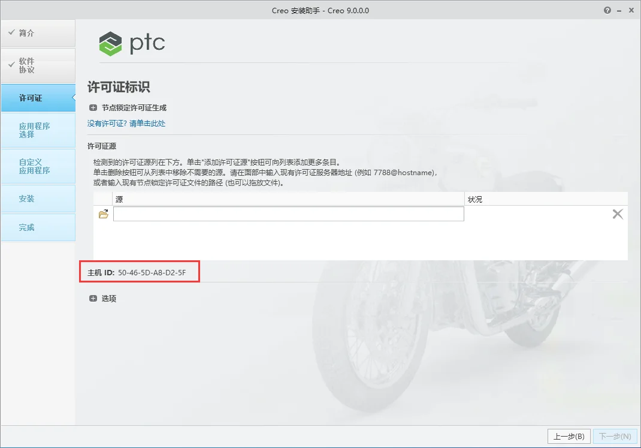Image resolution: width=641 pixels, height=448 pixels.
Task: Switch to the 安装 step
Action: [x=38, y=199]
